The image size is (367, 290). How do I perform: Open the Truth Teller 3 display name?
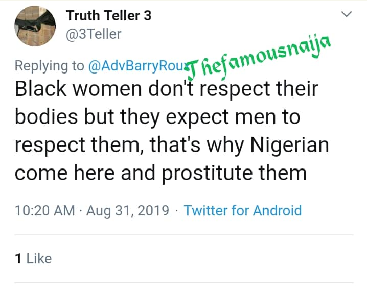pyautogui.click(x=108, y=15)
